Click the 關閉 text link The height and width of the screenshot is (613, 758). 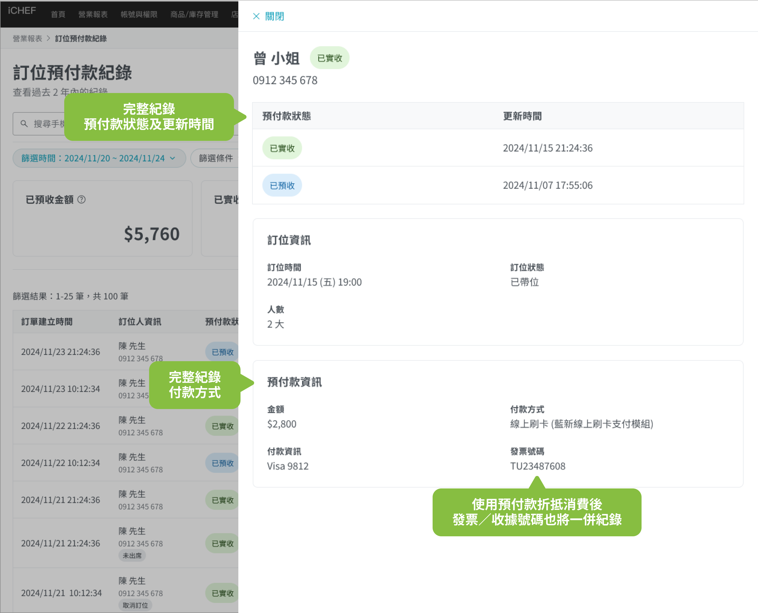275,16
